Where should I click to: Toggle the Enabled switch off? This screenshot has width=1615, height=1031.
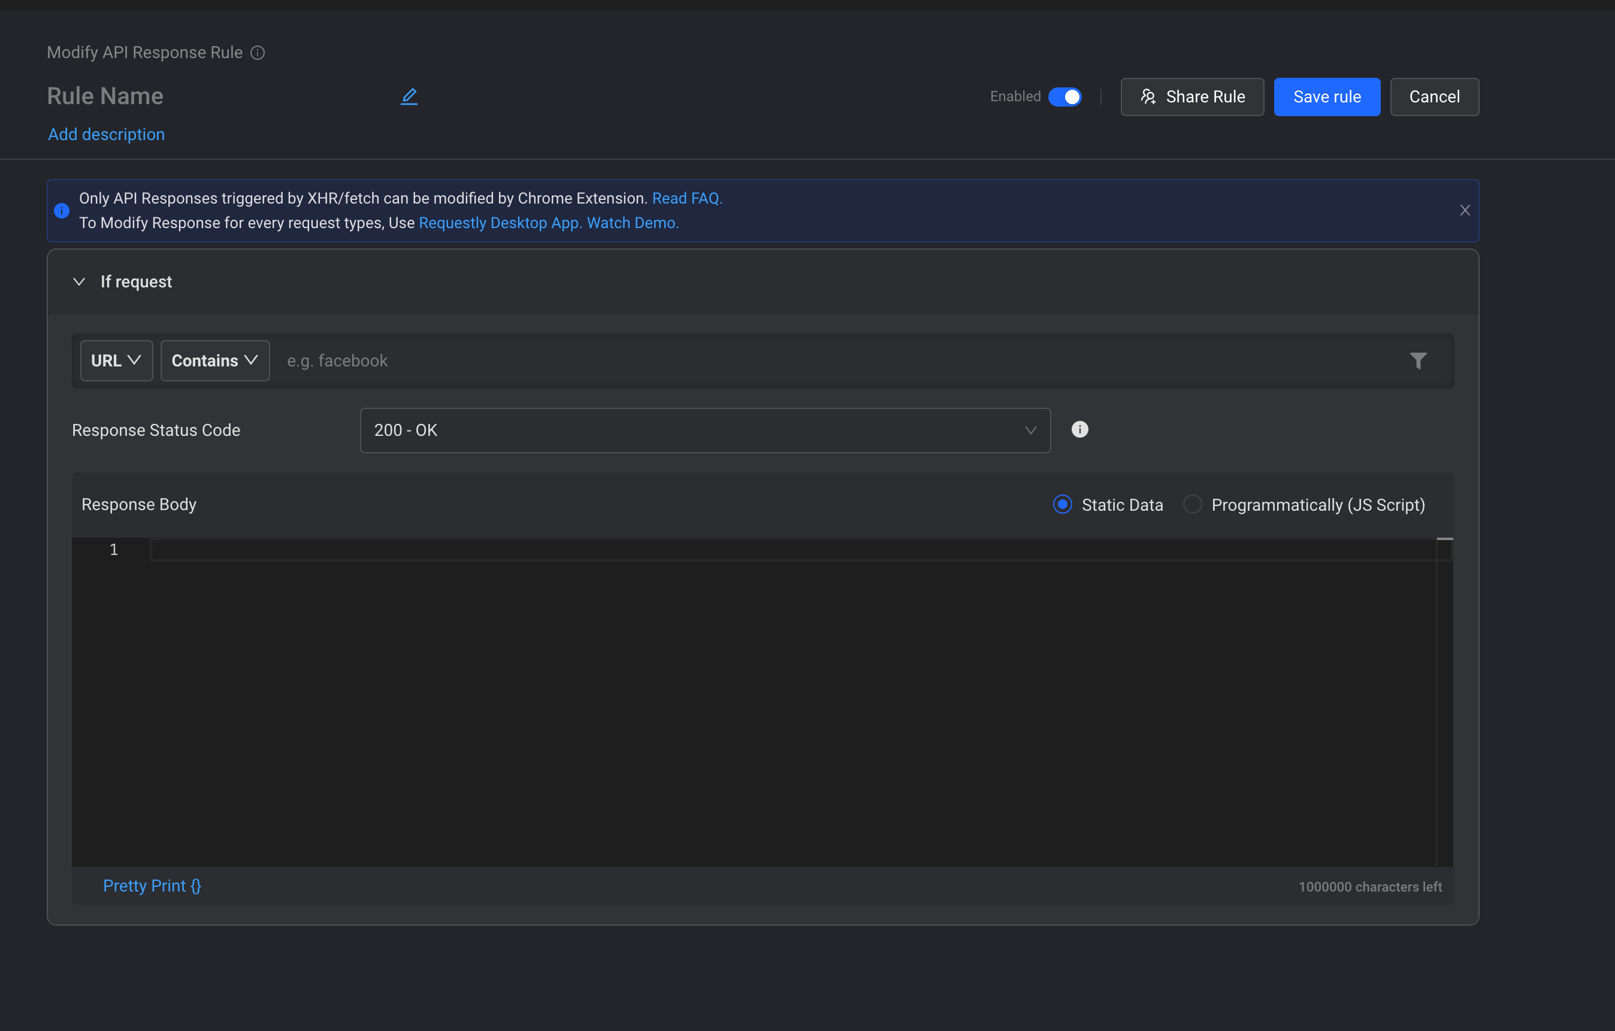[x=1064, y=96]
